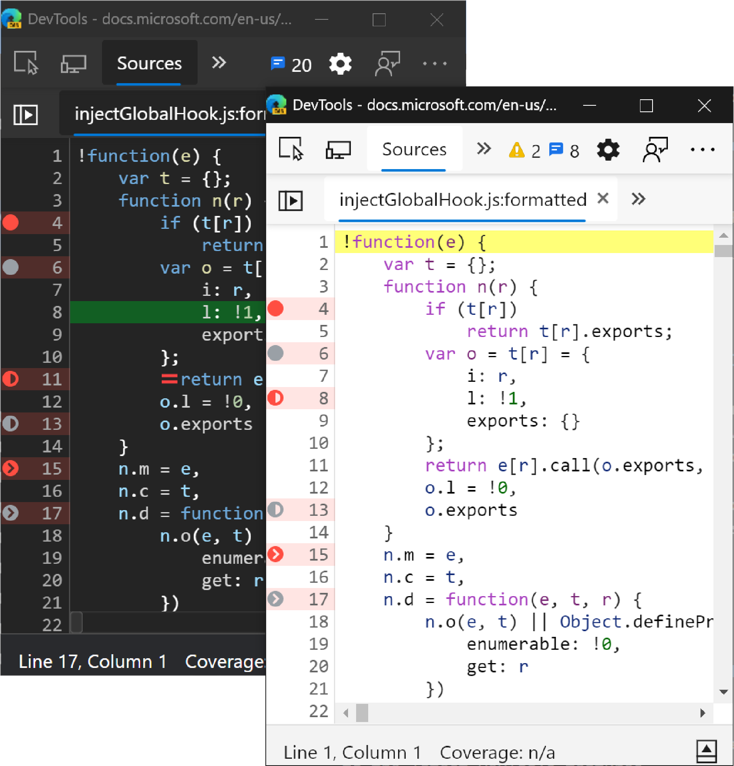This screenshot has height=766, width=734.
Task: Click 'Line 1, Column 1' in light status bar
Action: [x=352, y=753]
